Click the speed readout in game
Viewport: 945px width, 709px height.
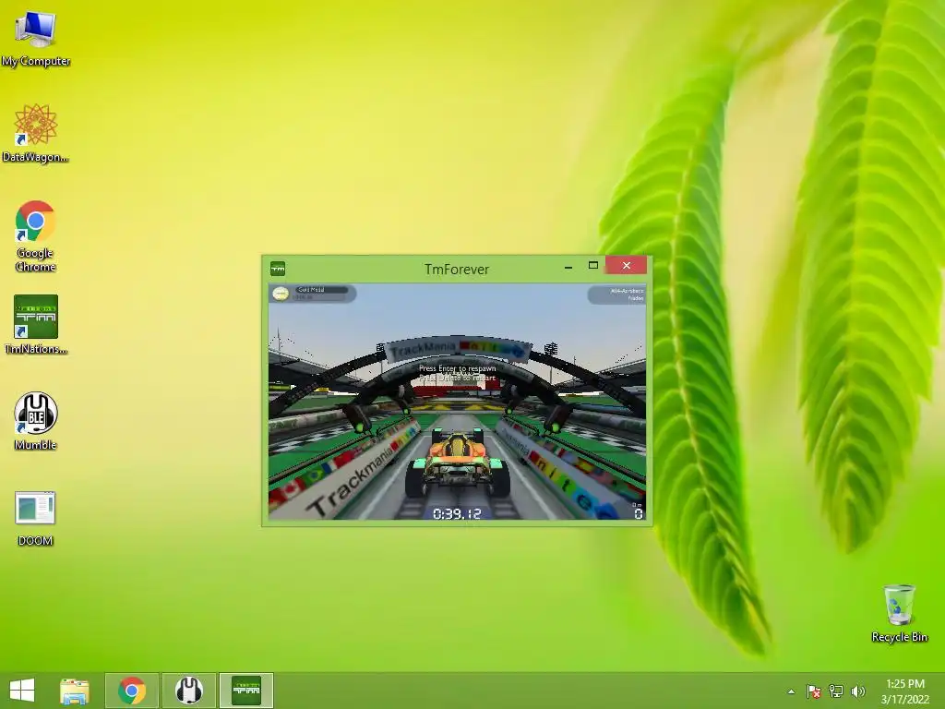[x=638, y=511]
